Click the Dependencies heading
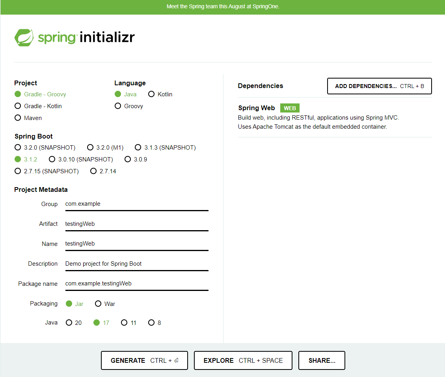This screenshot has width=445, height=377. 261,86
